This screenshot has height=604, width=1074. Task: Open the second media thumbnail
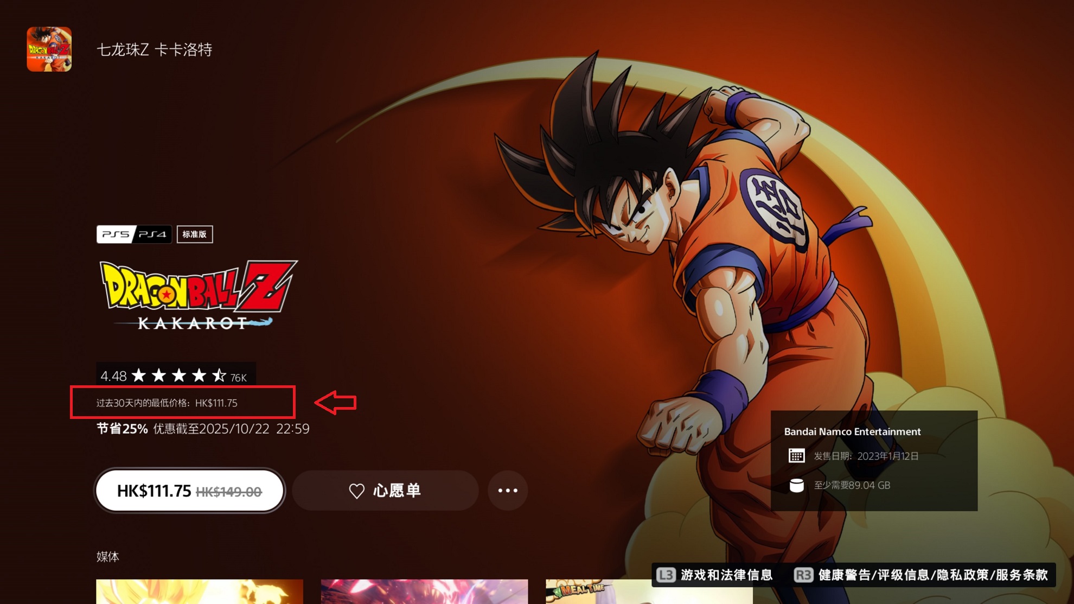point(424,592)
